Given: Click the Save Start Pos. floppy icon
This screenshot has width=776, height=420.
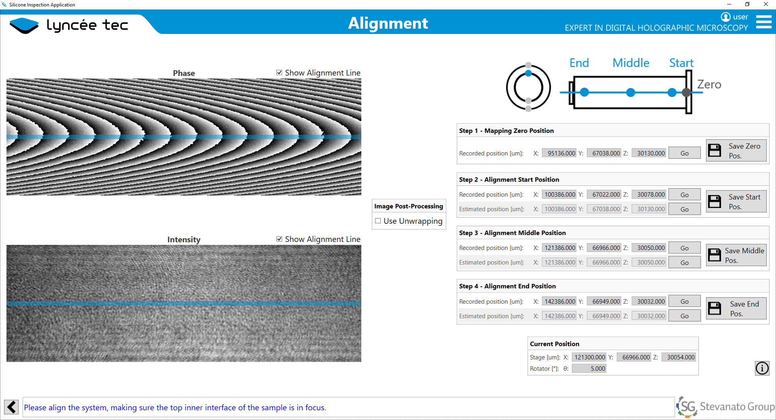Looking at the screenshot, I should point(715,202).
